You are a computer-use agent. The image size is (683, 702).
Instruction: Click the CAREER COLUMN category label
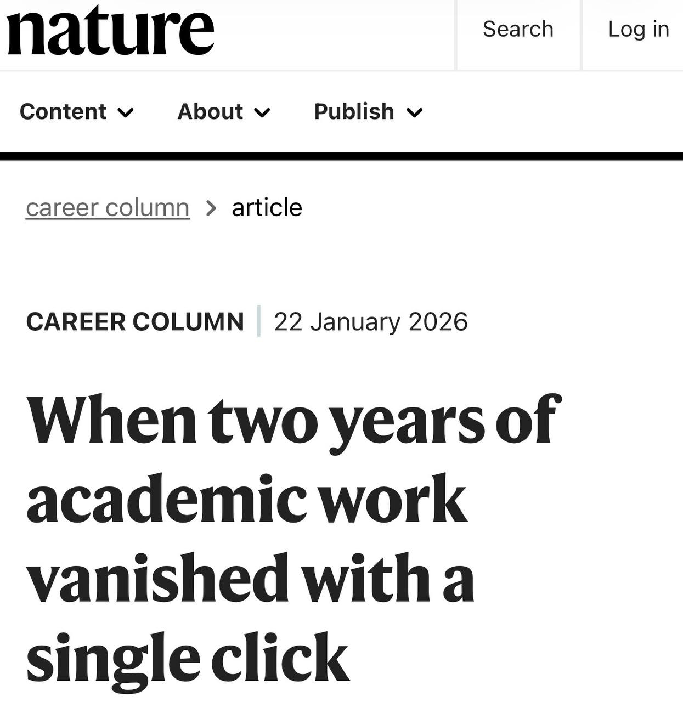(x=135, y=322)
